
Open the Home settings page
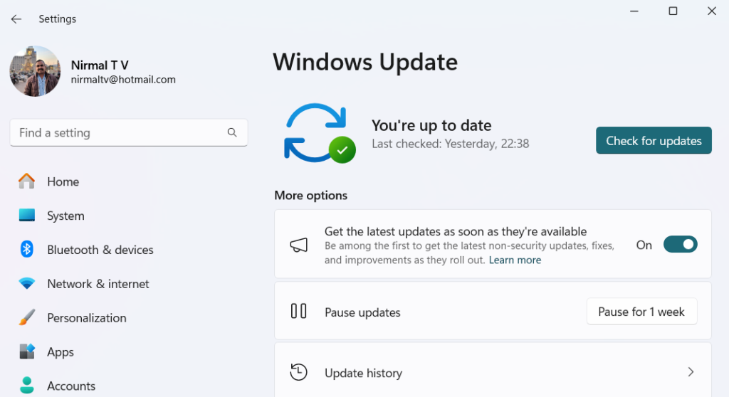tap(63, 181)
